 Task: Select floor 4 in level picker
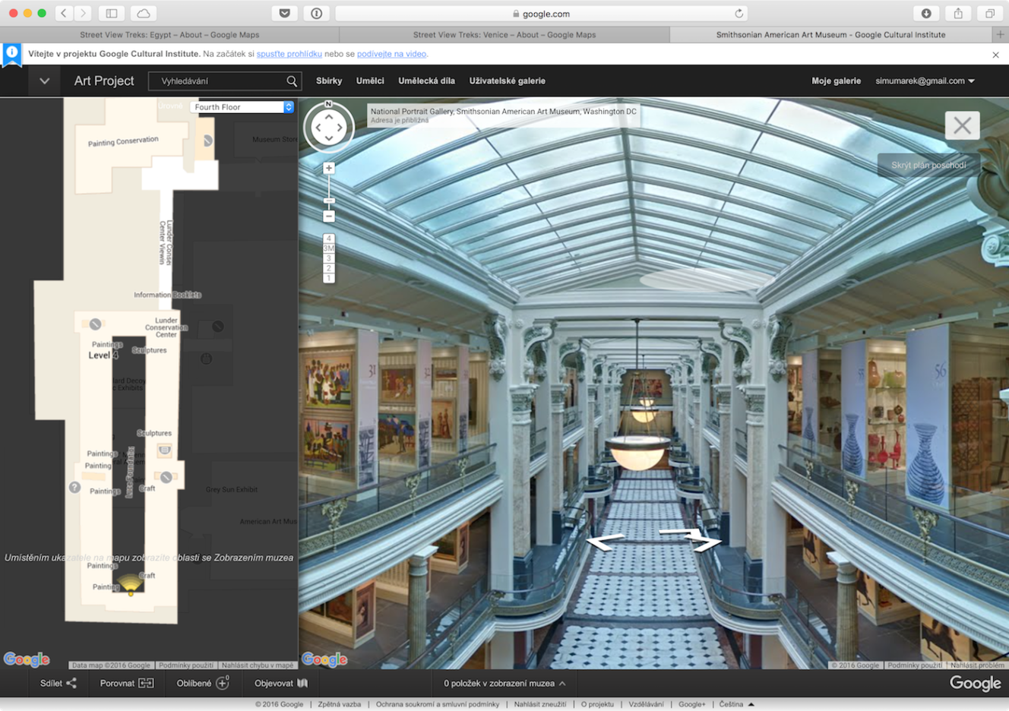coord(329,239)
